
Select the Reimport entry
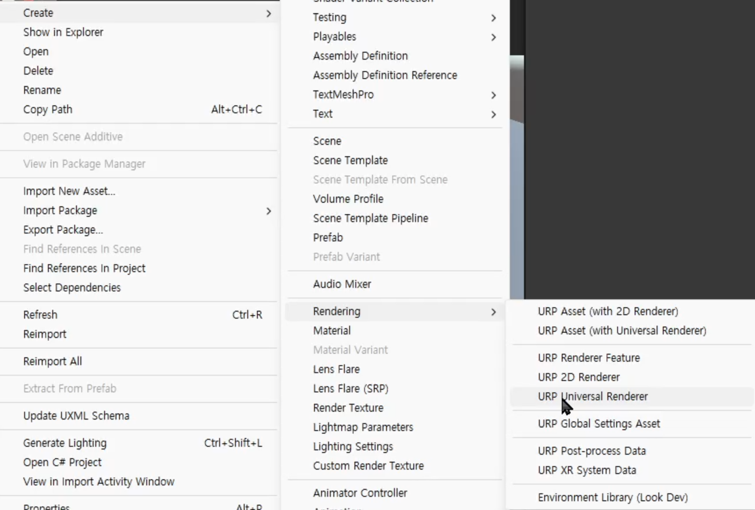pyautogui.click(x=140, y=334)
